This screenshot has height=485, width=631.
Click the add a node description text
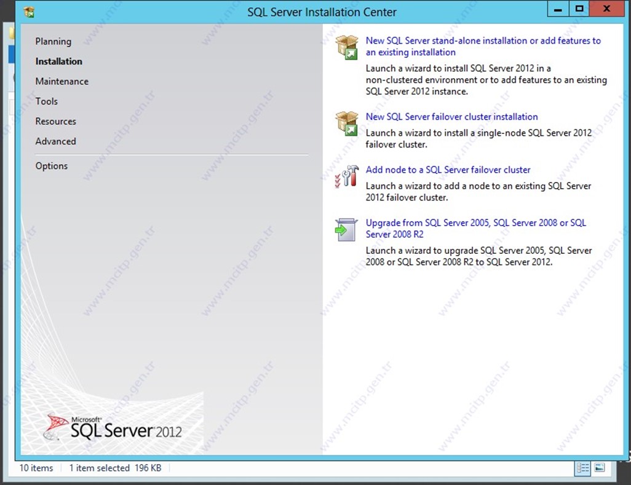[x=478, y=191]
